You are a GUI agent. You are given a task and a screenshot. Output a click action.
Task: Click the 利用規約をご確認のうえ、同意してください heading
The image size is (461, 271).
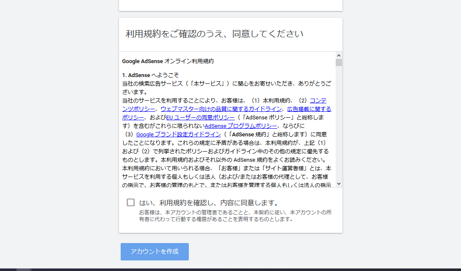[214, 34]
